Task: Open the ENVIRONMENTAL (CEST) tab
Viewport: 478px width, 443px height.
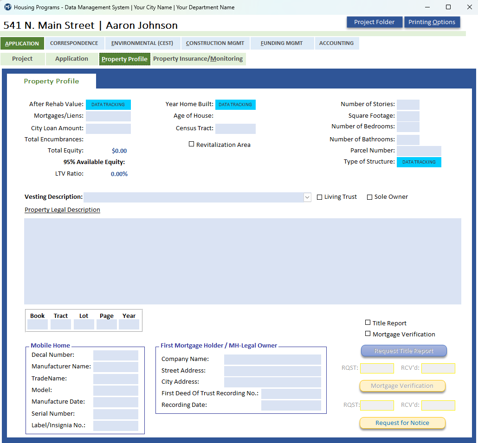Action: [x=142, y=43]
